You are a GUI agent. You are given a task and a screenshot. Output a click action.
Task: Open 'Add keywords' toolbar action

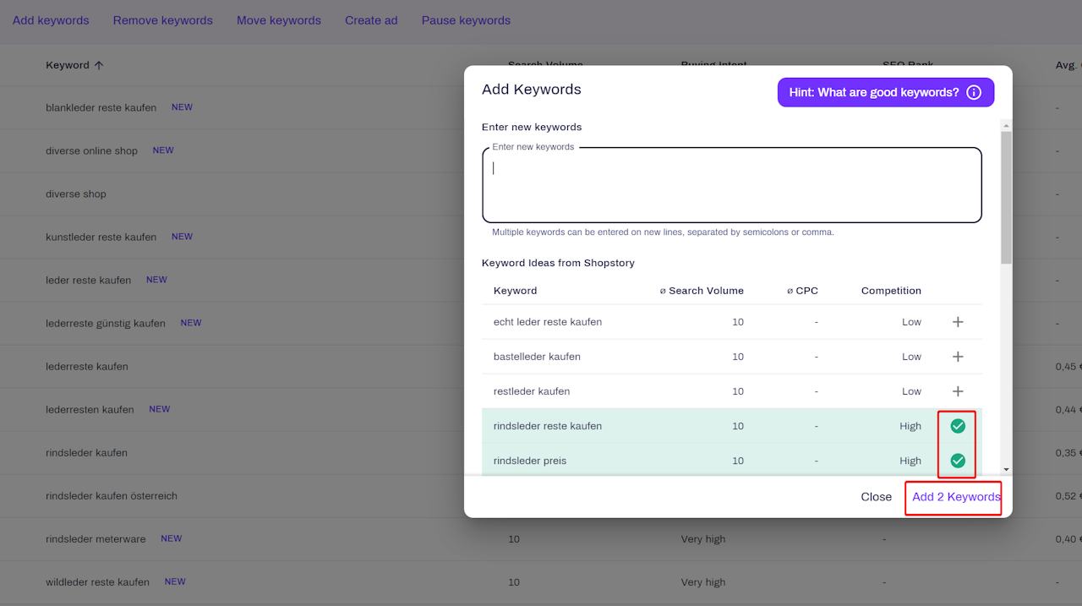[x=51, y=20]
